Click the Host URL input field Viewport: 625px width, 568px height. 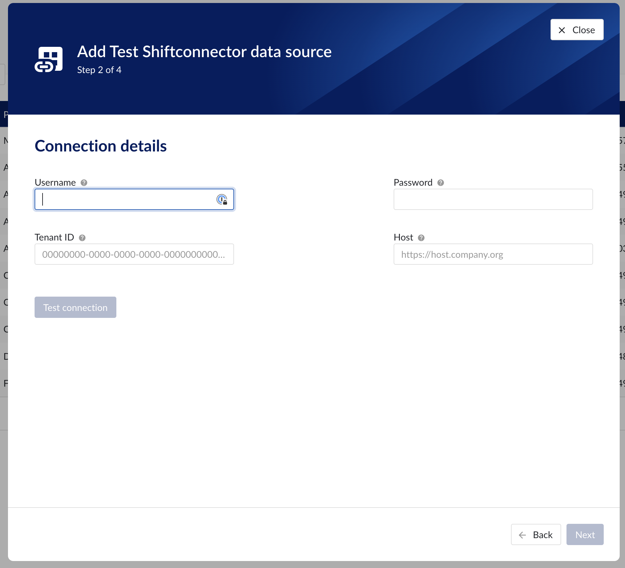[x=493, y=254]
